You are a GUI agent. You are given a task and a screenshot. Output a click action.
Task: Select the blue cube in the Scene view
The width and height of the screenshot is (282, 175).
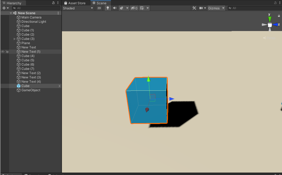(147, 101)
